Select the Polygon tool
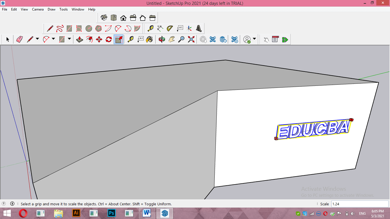390x219 pixels. pyautogui.click(x=98, y=29)
